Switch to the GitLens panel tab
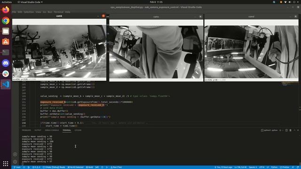This screenshot has width=301, height=169. coord(78,131)
